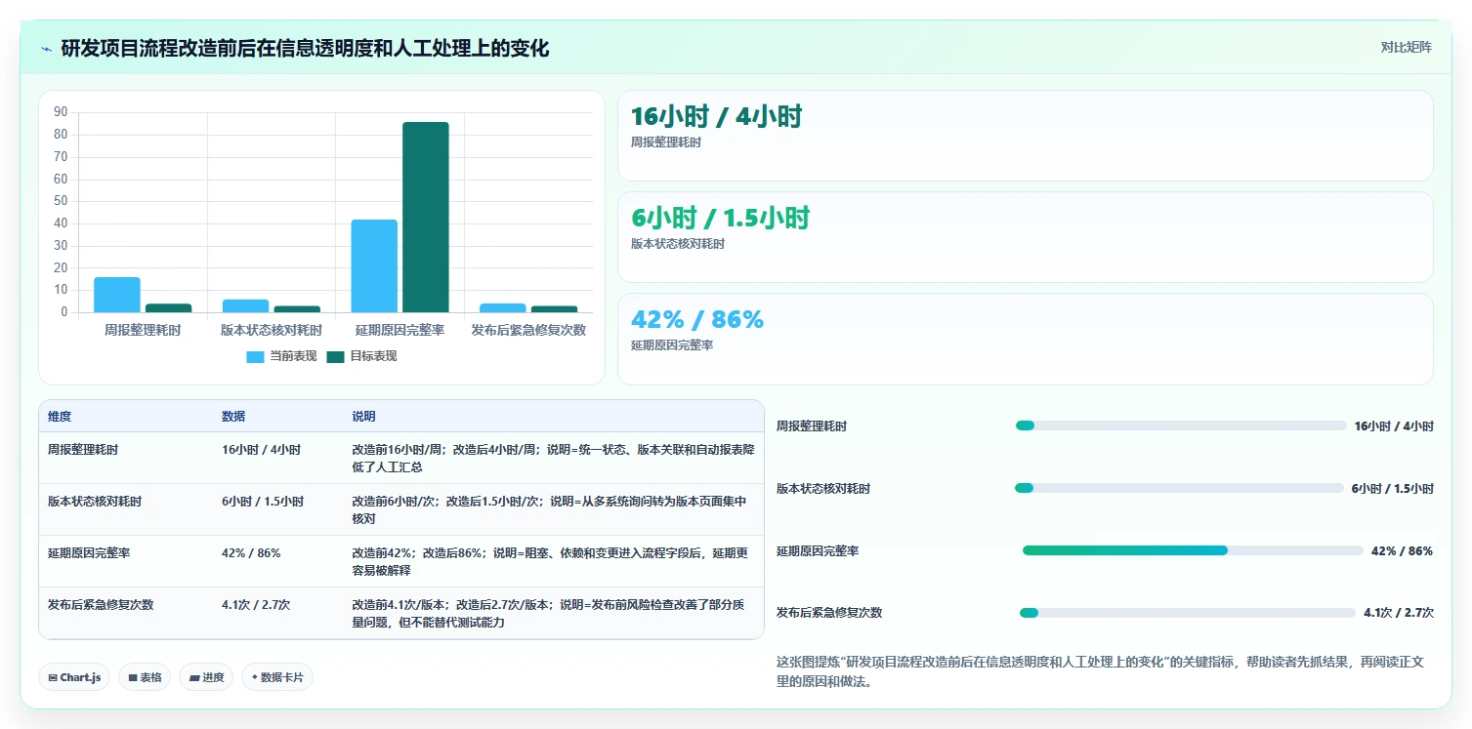Screen dimensions: 1472x729
Task: Click the dark green 延期原因完整率 chart bar
Action: [426, 218]
